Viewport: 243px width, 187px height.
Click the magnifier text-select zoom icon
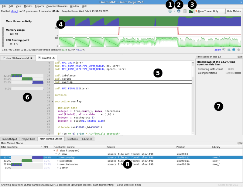click(x=224, y=50)
